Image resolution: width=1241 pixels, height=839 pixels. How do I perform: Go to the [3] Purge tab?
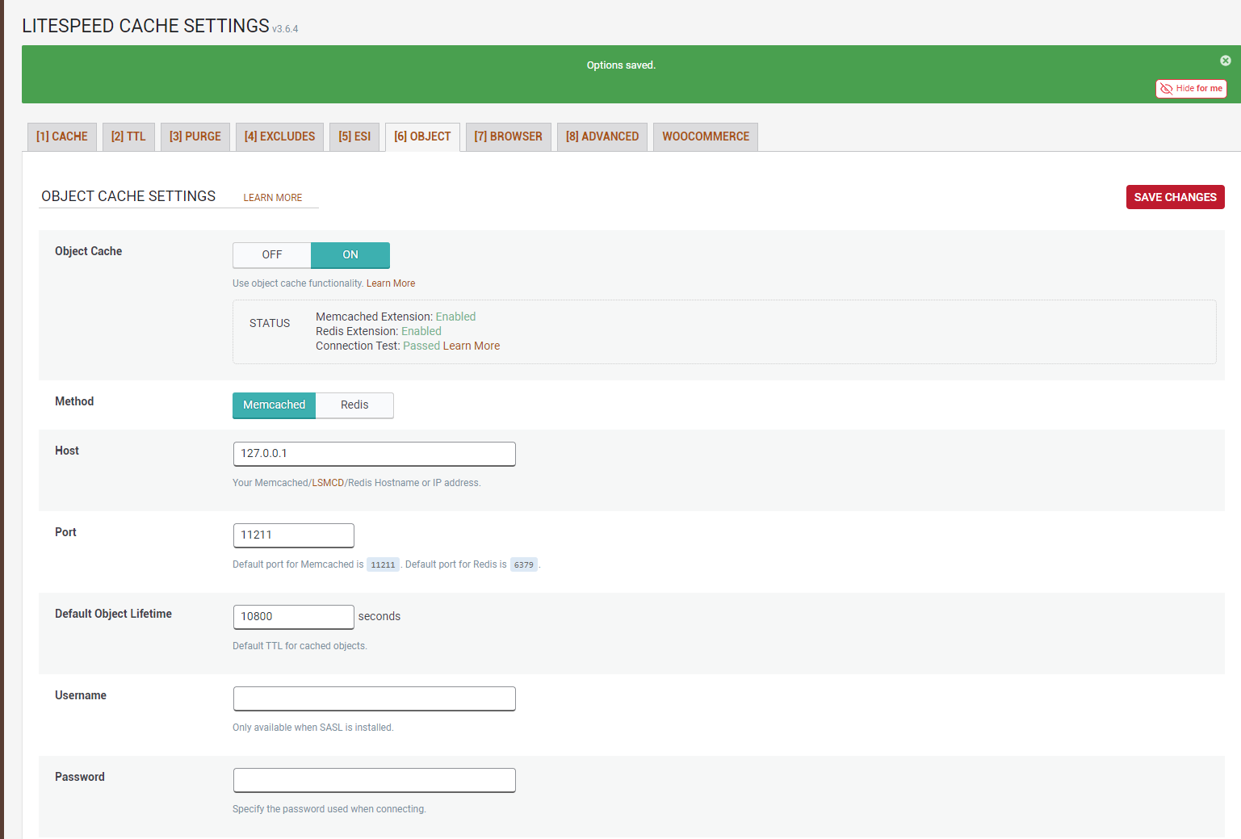(195, 136)
